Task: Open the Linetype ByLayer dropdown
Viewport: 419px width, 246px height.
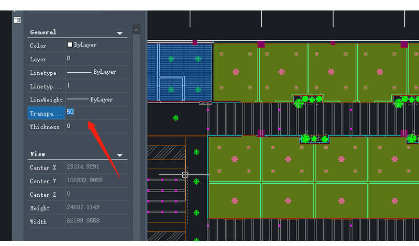Action: click(96, 72)
